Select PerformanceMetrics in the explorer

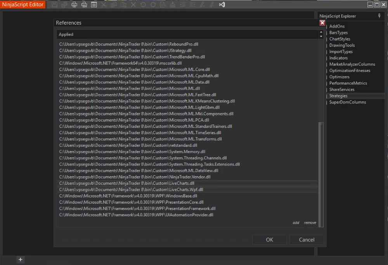point(348,83)
